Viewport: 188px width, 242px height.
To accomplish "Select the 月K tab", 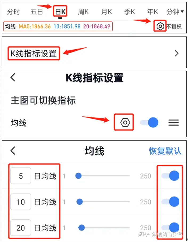I will click(107, 11).
